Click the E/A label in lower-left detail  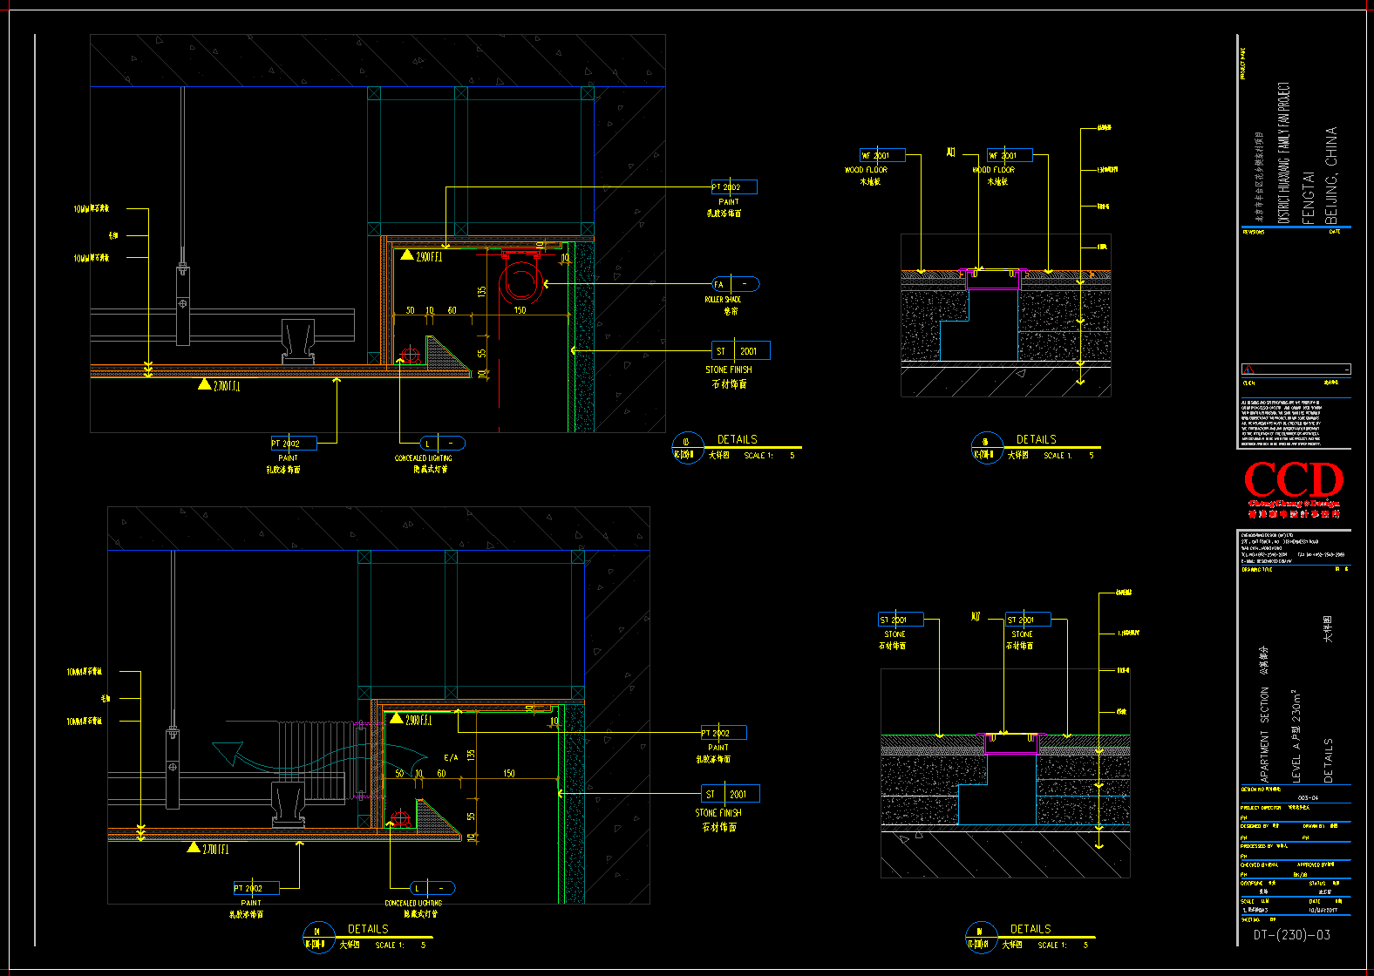coord(451,757)
